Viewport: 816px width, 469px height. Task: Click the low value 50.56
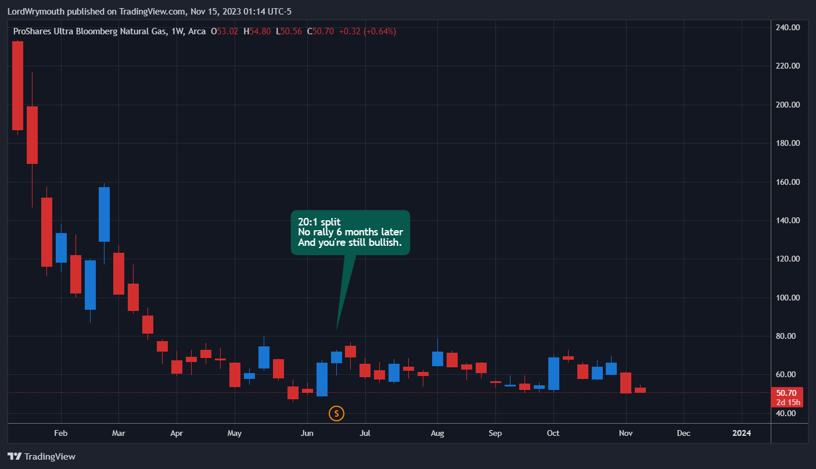click(291, 31)
